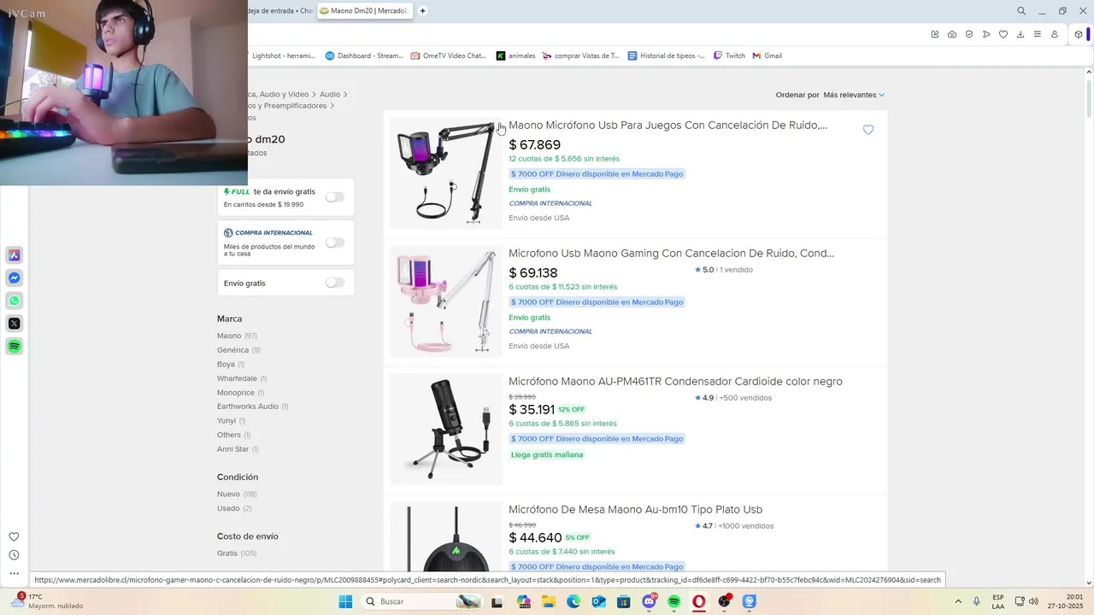Open the animales bookmark
Image resolution: width=1094 pixels, height=615 pixels.
515,56
